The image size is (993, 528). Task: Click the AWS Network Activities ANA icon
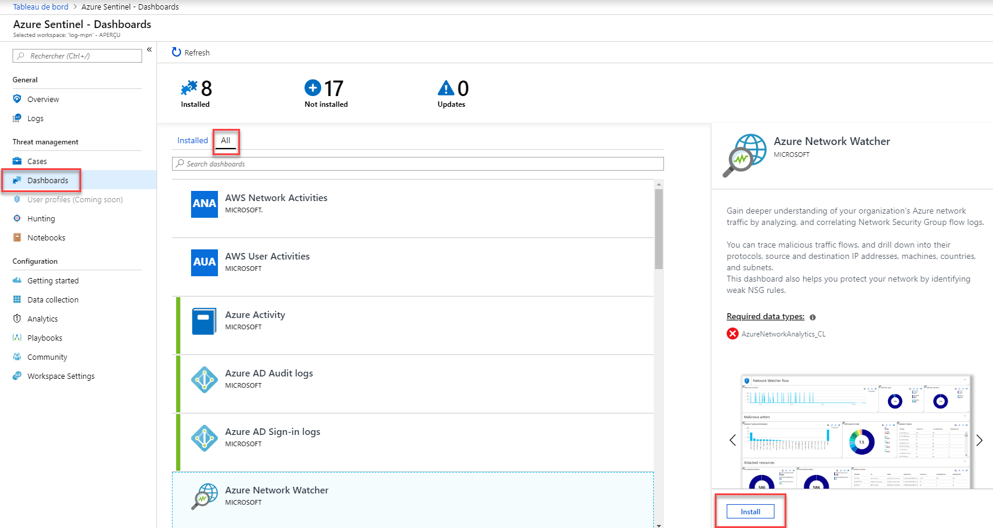click(204, 204)
